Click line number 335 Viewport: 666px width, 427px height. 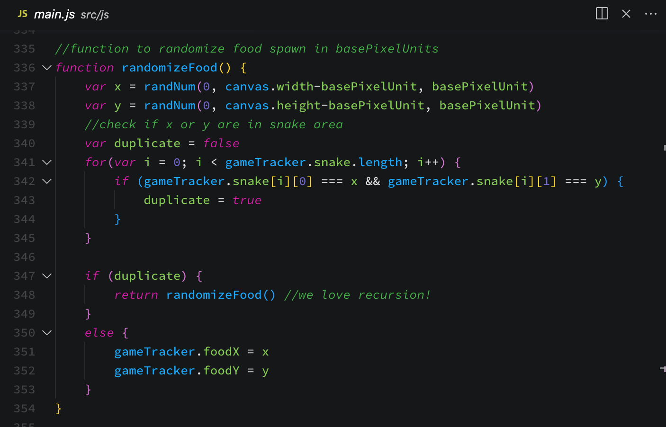point(24,49)
